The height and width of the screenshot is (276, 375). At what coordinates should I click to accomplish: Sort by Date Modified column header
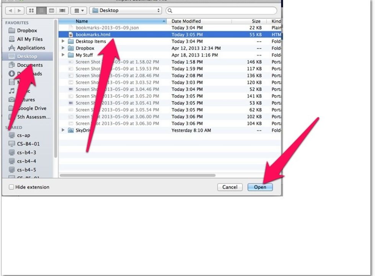pos(186,21)
